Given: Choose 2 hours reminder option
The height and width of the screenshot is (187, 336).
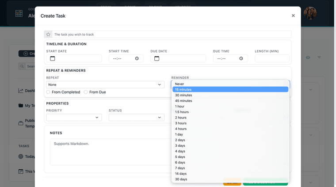Looking at the screenshot, I should (x=230, y=118).
